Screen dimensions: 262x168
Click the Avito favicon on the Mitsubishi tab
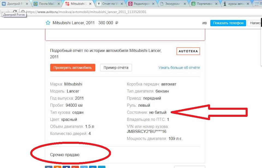coord(67,4)
